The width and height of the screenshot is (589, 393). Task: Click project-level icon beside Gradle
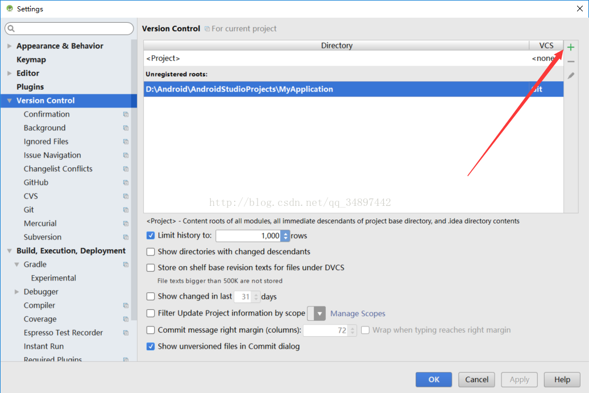pyautogui.click(x=126, y=264)
